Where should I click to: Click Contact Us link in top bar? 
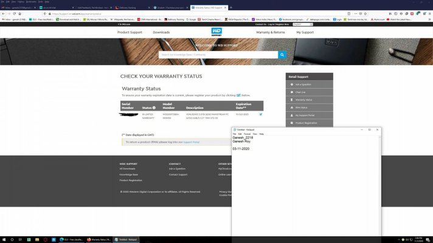[261, 24]
